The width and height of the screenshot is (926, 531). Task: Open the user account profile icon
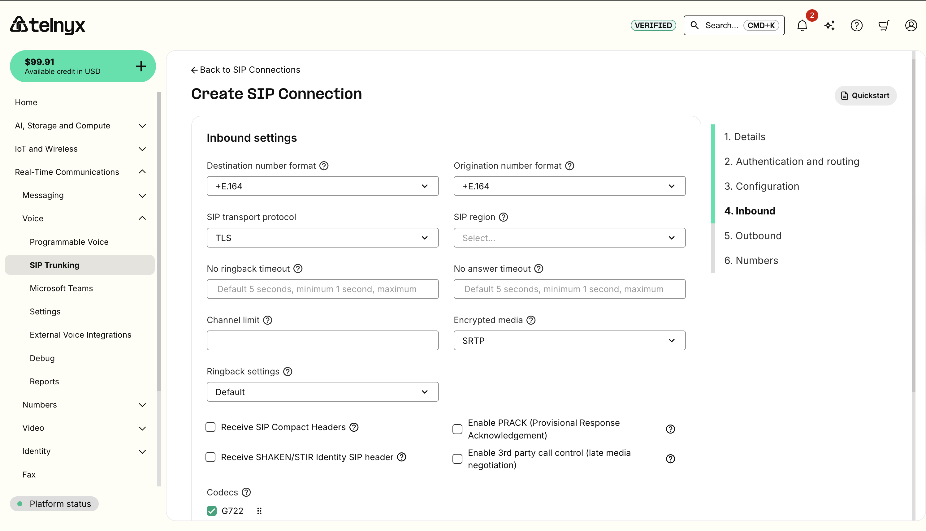[911, 25]
